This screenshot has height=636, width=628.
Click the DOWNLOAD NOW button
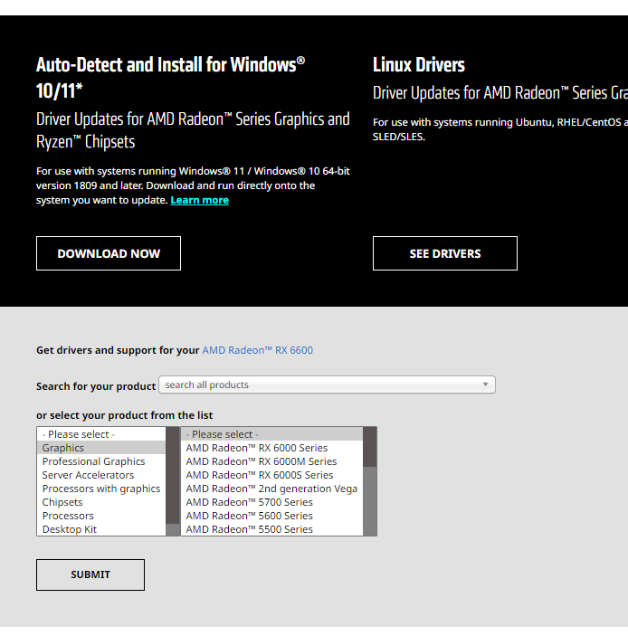(x=109, y=253)
